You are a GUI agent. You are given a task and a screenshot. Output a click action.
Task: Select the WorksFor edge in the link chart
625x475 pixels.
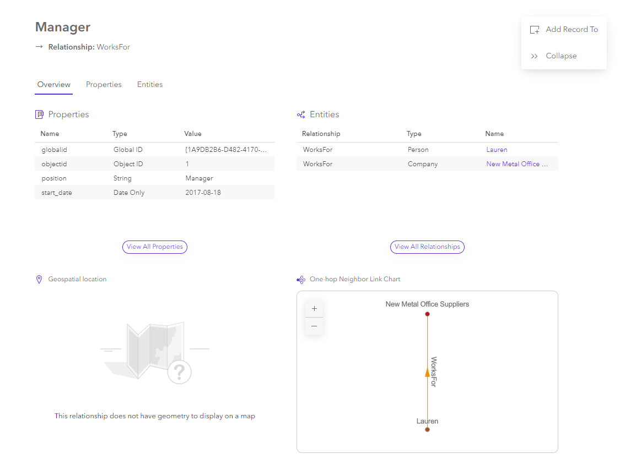click(x=428, y=372)
